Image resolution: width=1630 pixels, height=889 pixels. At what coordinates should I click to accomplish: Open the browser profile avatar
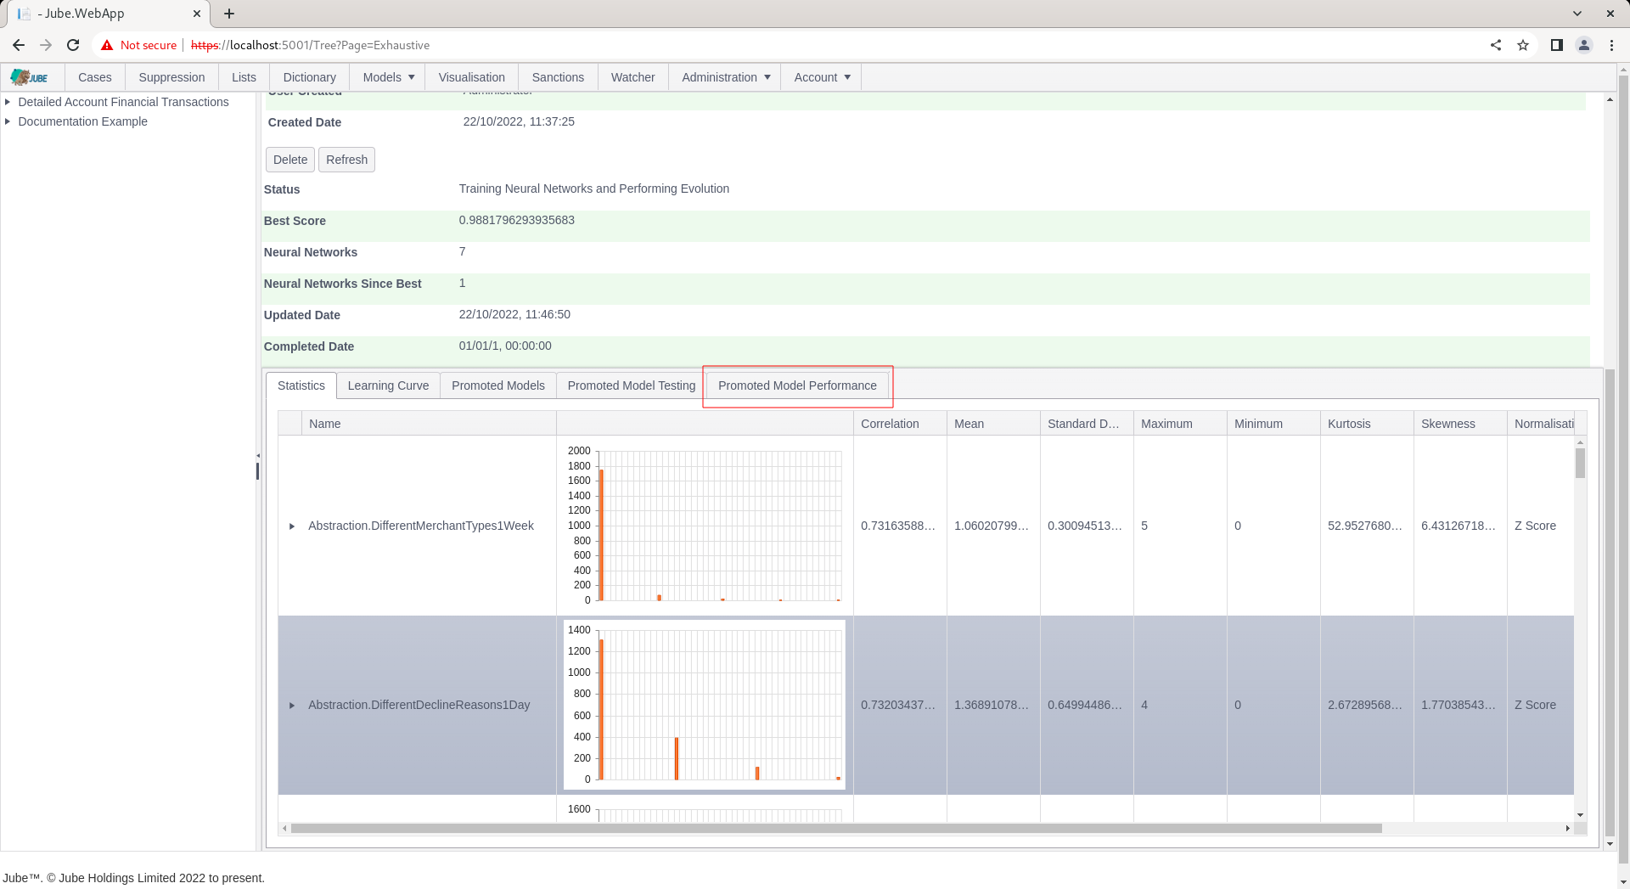click(1583, 45)
